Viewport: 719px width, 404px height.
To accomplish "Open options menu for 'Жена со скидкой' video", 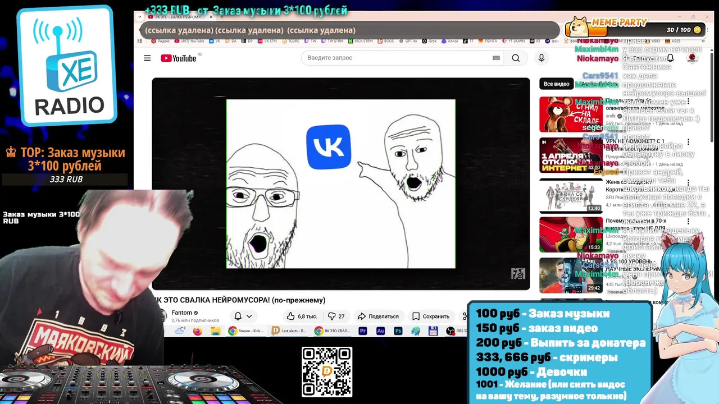I will pos(689,183).
